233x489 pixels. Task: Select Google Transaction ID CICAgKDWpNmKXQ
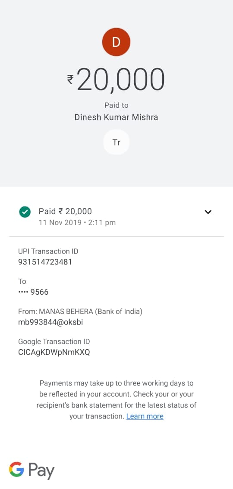[x=54, y=352]
